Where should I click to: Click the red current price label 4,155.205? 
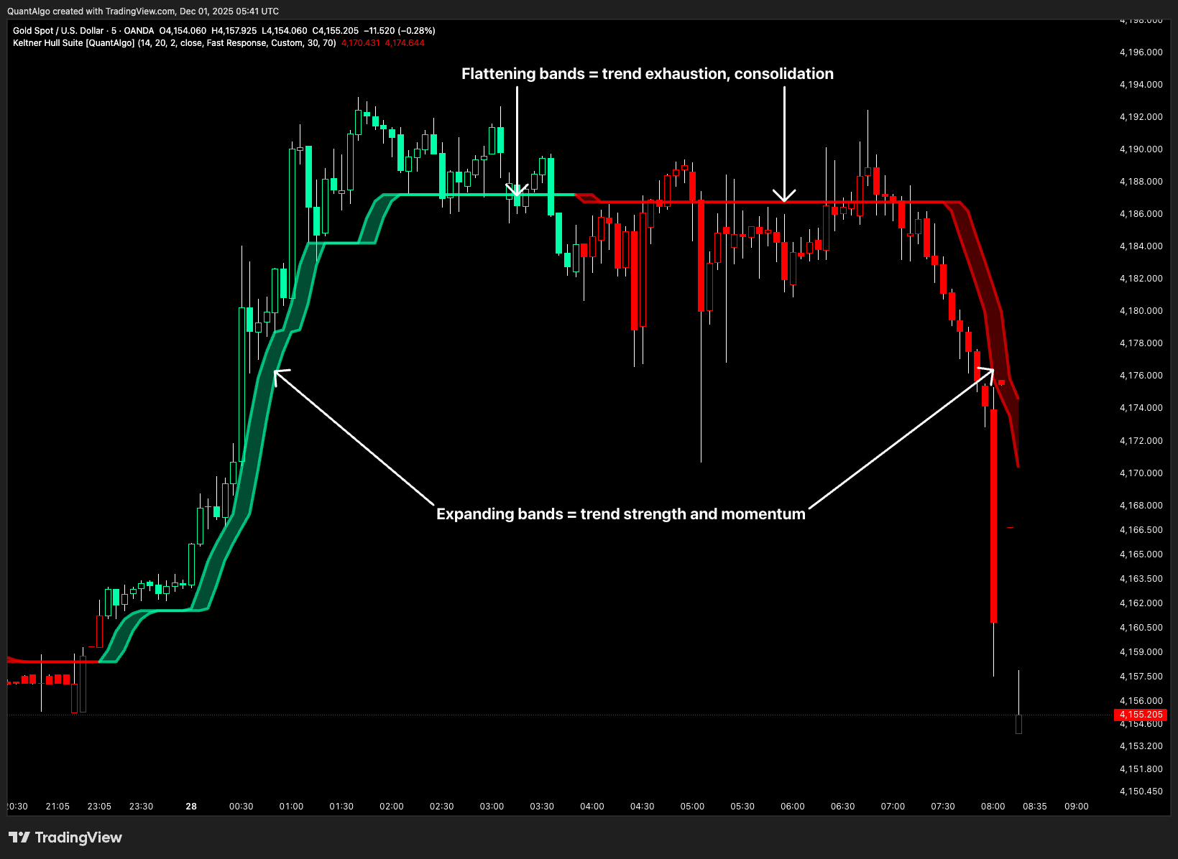[1141, 715]
